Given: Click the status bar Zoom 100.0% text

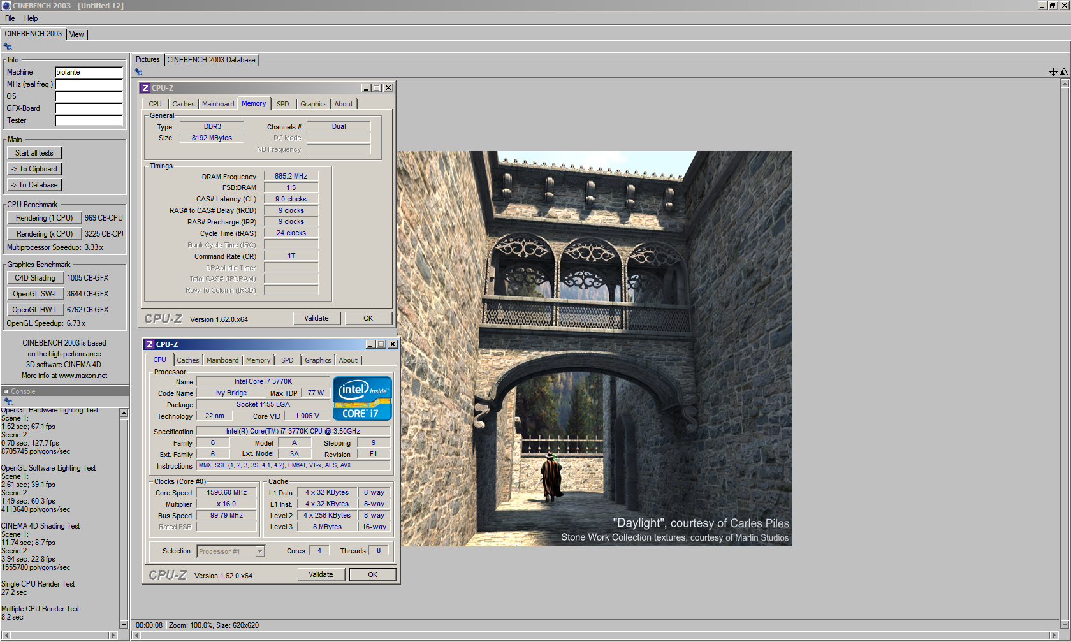Looking at the screenshot, I should [189, 625].
